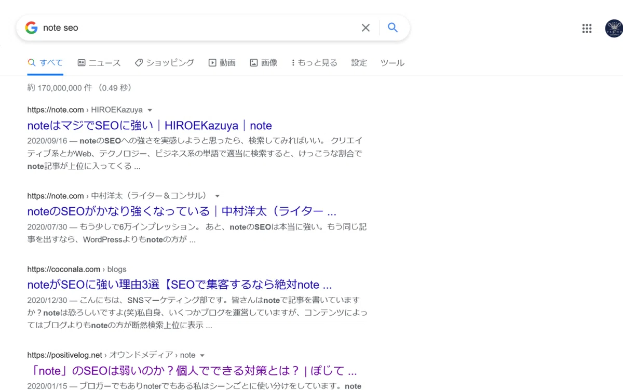This screenshot has height=390, width=623.
Task: Open result '「note」のSEOは弱いのか？'
Action: (192, 371)
